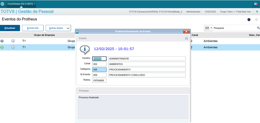The height and width of the screenshot is (123, 260).
Task: Click the ADMINISTRADOR user name field
Action: click(x=147, y=59)
